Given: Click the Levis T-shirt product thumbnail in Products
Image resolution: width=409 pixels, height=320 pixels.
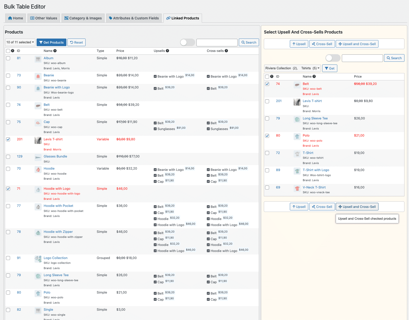Looking at the screenshot, I should [38, 140].
